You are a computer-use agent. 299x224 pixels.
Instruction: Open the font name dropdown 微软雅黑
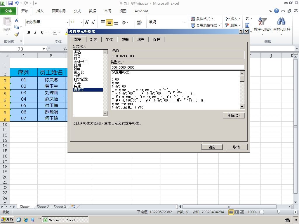click(67, 22)
